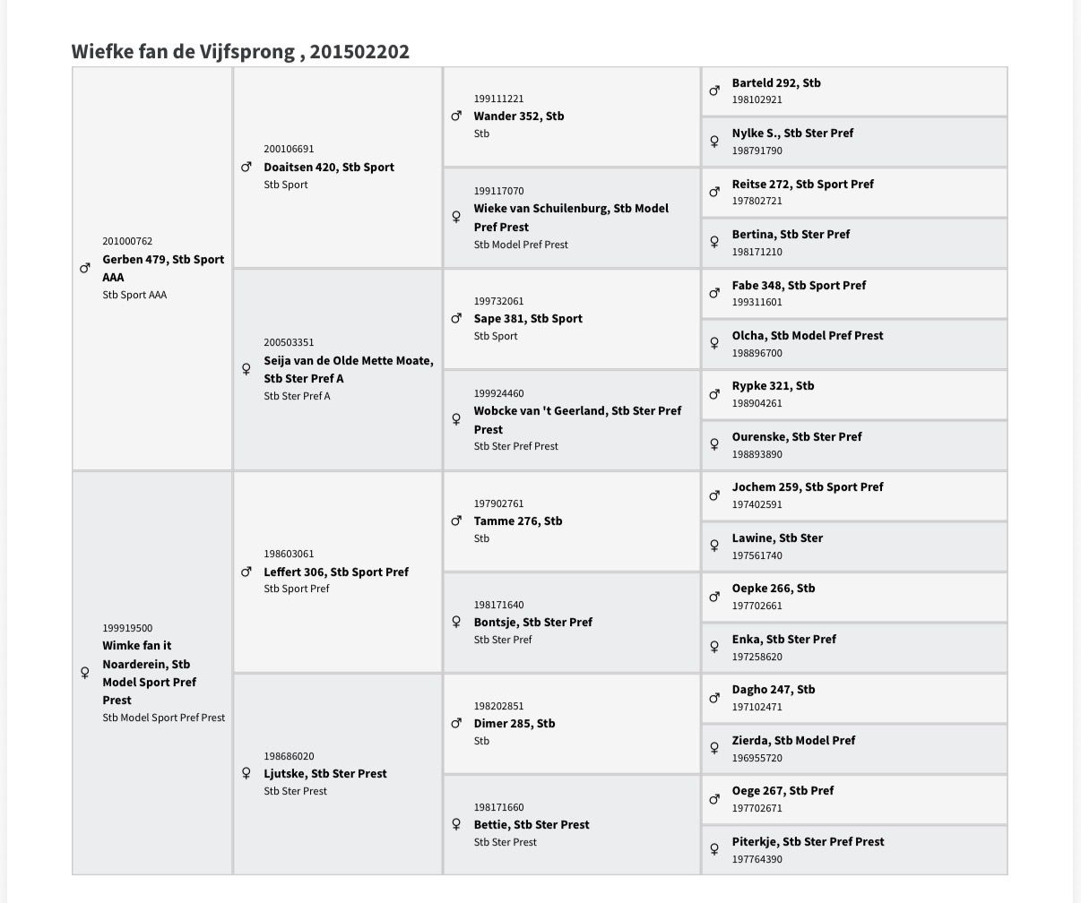Click the male symbol beside Wander 352

[456, 116]
